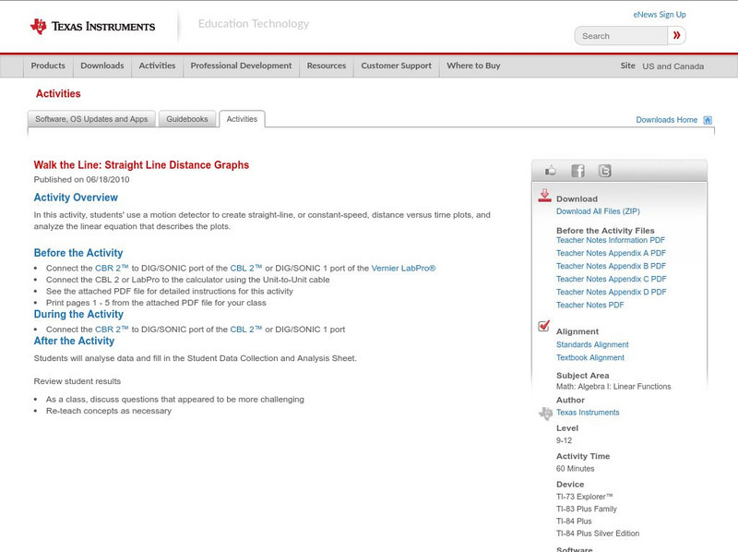Click the Education Technology header text
Viewport: 738px width, 552px height.
tap(254, 24)
